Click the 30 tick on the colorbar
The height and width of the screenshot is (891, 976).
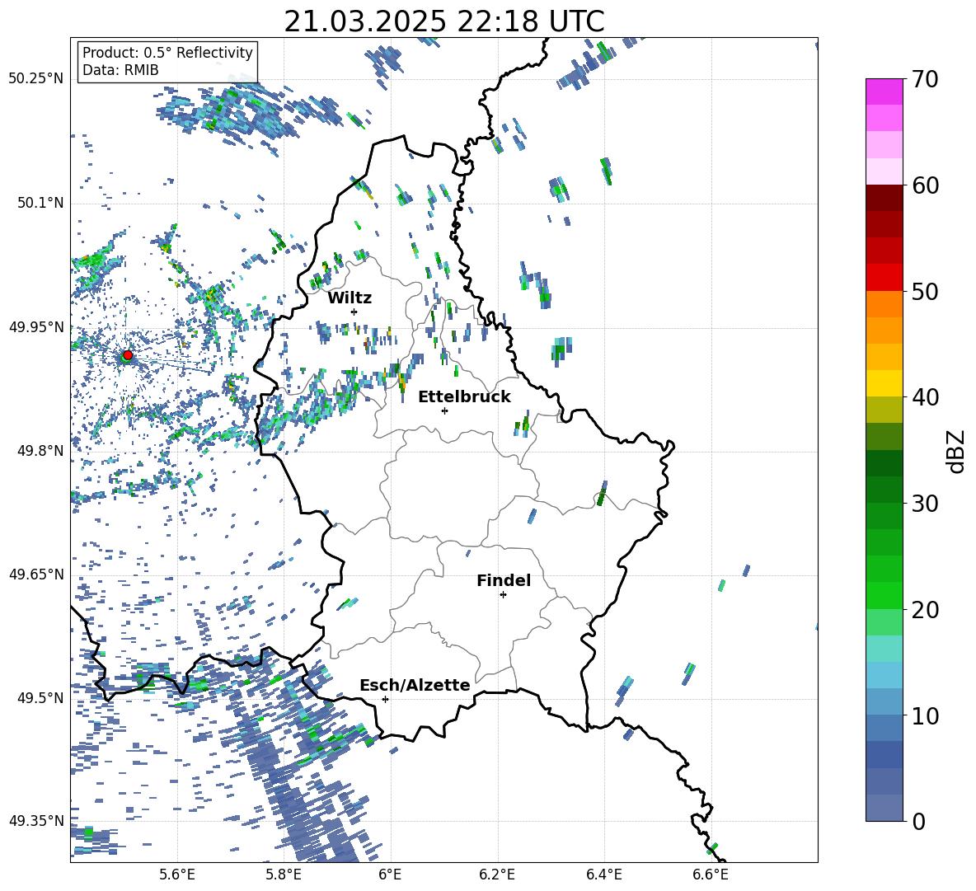tap(924, 503)
